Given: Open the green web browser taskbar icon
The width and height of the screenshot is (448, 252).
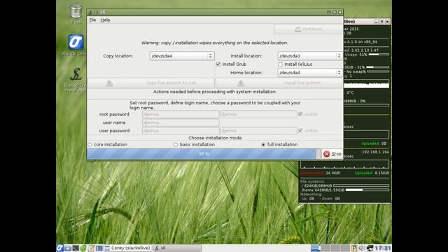Looking at the screenshot, I should (83, 248).
